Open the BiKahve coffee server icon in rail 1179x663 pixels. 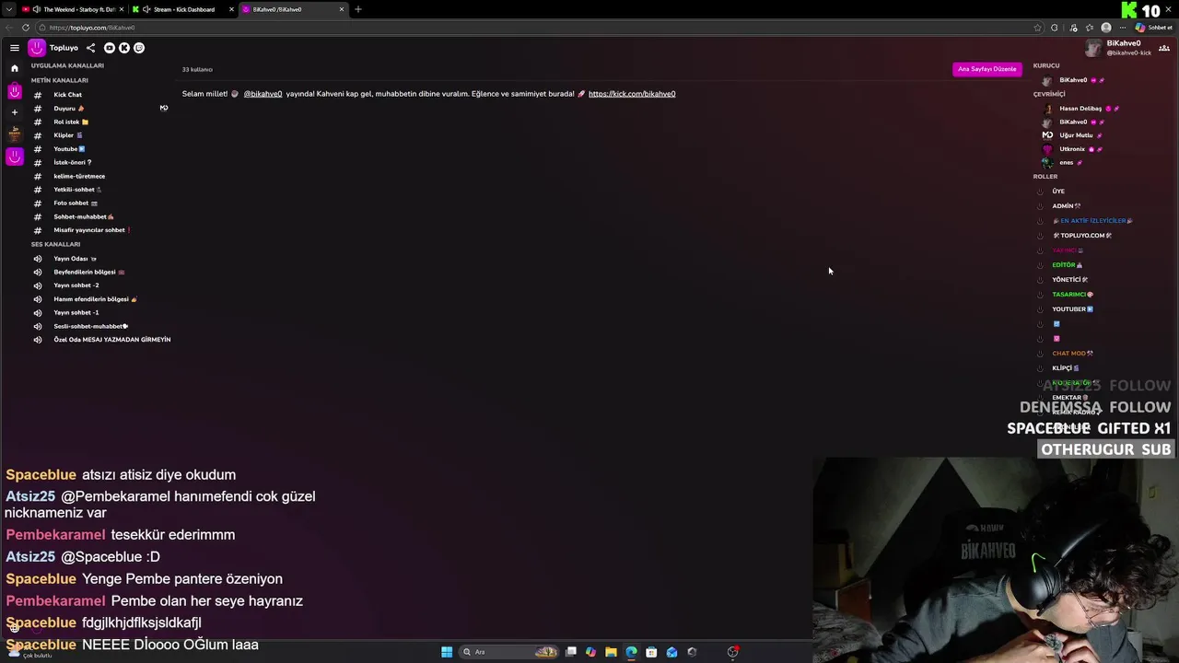pyautogui.click(x=15, y=134)
